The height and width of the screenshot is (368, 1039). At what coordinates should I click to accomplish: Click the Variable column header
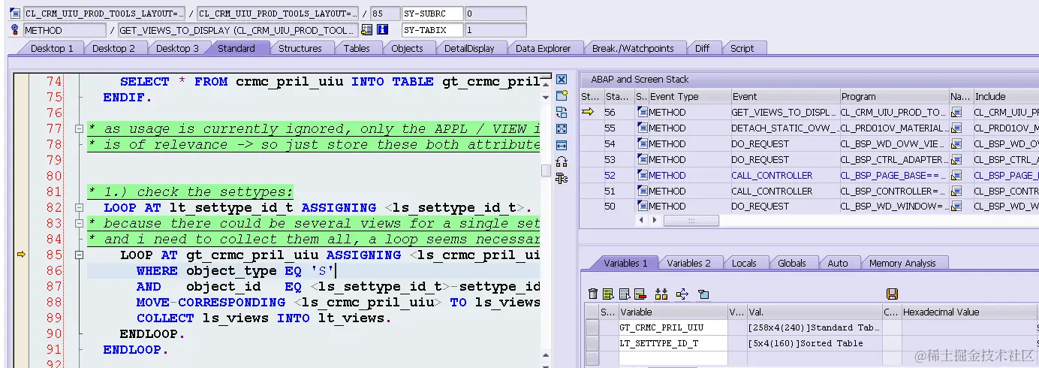673,312
